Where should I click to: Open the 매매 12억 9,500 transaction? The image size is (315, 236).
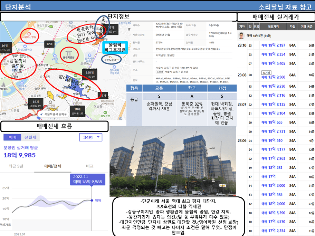273,77
